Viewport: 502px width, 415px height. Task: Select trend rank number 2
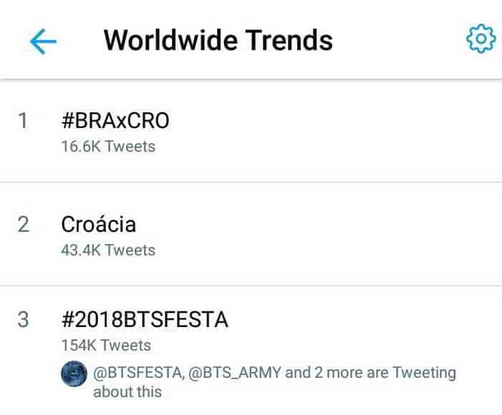click(24, 225)
